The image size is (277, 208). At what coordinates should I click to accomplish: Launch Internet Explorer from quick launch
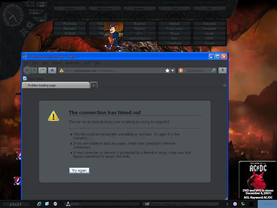click(x=39, y=204)
